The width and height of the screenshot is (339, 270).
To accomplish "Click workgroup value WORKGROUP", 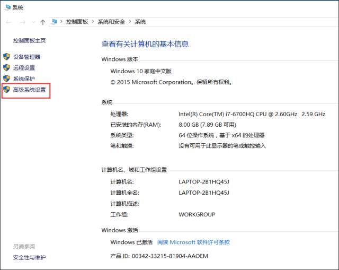I will [197, 214].
